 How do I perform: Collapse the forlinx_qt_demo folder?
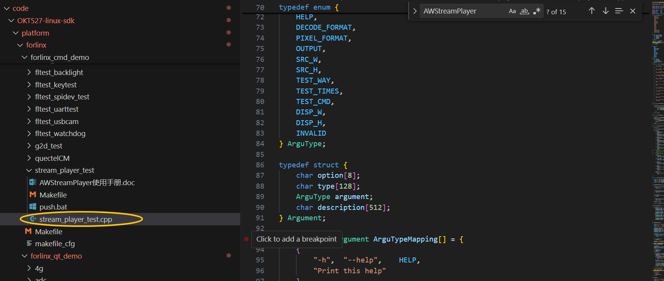(x=25, y=256)
